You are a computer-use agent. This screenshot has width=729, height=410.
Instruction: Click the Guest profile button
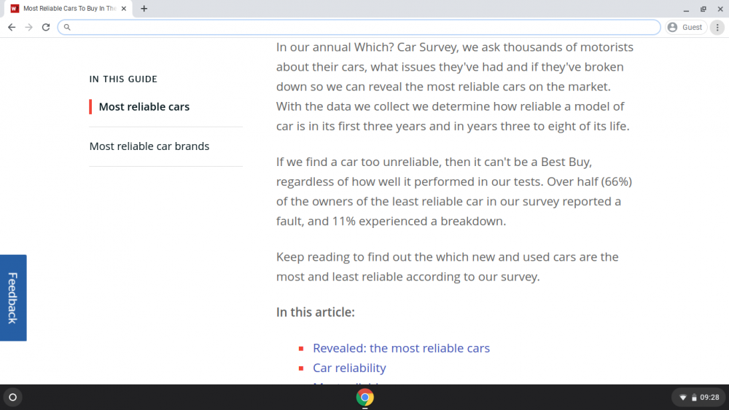(x=686, y=28)
